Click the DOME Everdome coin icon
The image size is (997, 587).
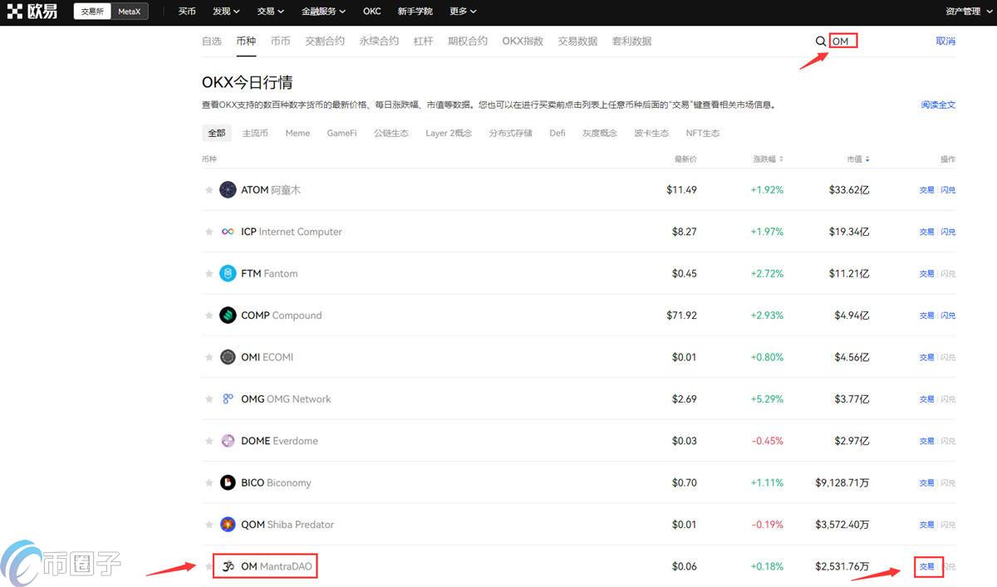pos(228,440)
